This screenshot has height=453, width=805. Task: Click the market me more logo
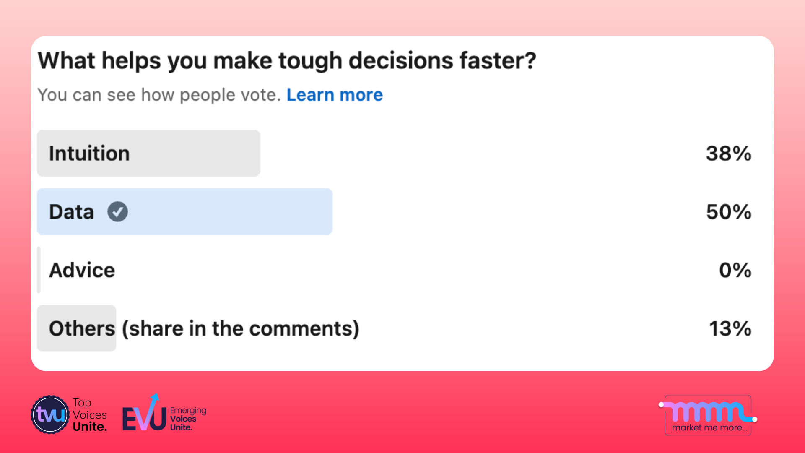point(708,415)
